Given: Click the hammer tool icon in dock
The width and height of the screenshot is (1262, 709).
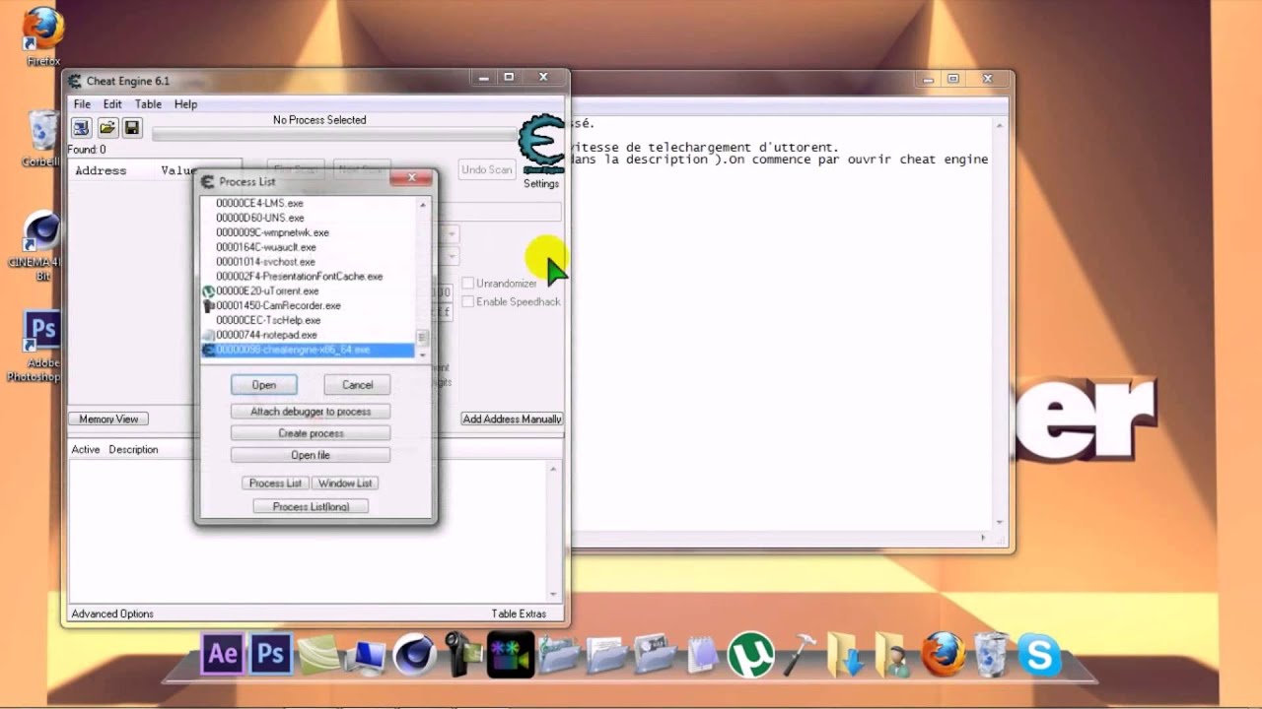Looking at the screenshot, I should [800, 655].
